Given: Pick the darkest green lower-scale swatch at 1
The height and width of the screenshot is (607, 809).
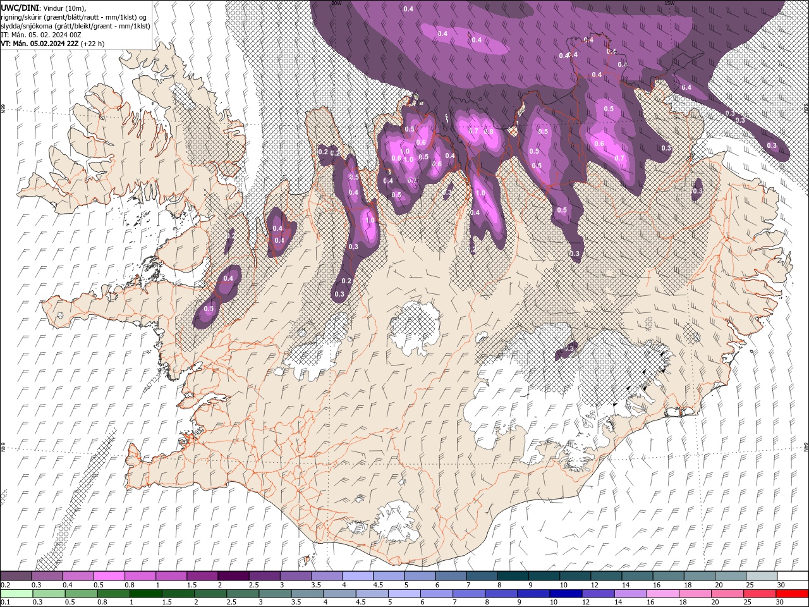Looking at the screenshot, I should [145, 594].
